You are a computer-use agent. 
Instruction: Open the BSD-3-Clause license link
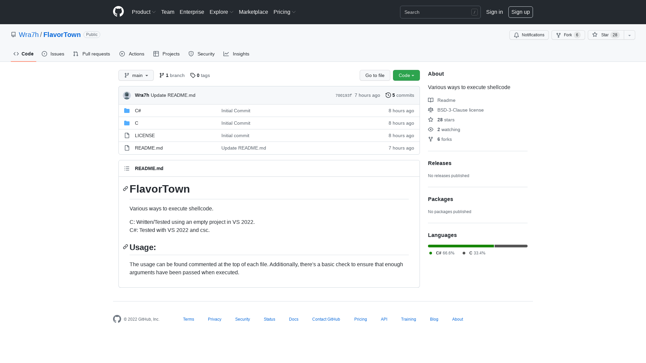[460, 110]
